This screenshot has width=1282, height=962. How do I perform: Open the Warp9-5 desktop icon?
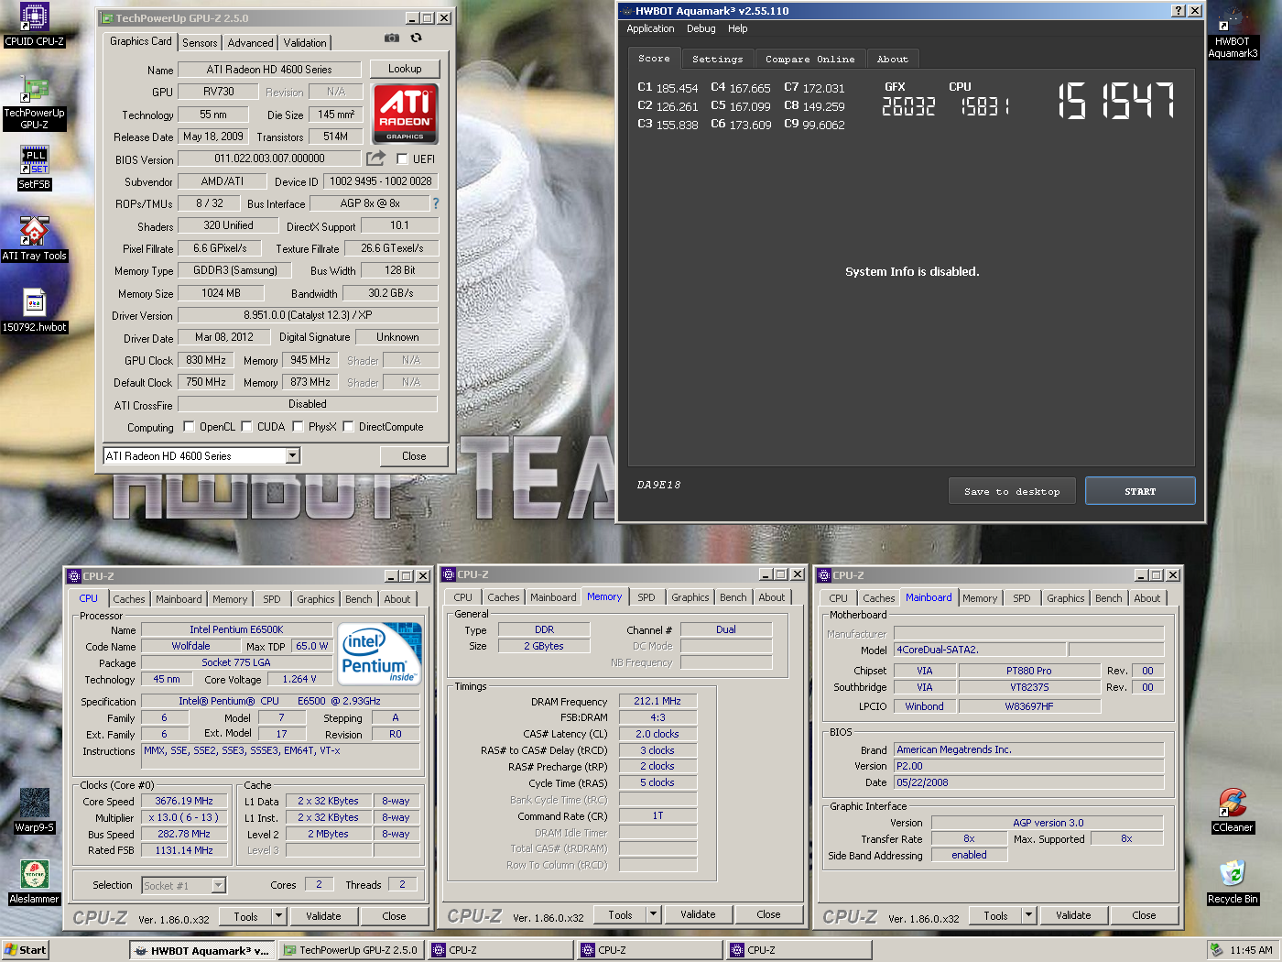point(34,810)
